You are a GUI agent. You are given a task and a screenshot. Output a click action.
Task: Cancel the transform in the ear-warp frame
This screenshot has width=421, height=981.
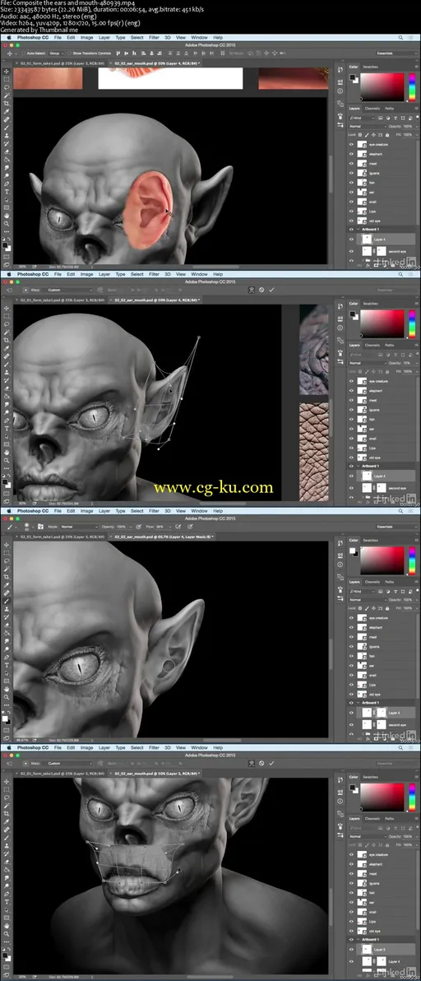point(261,290)
